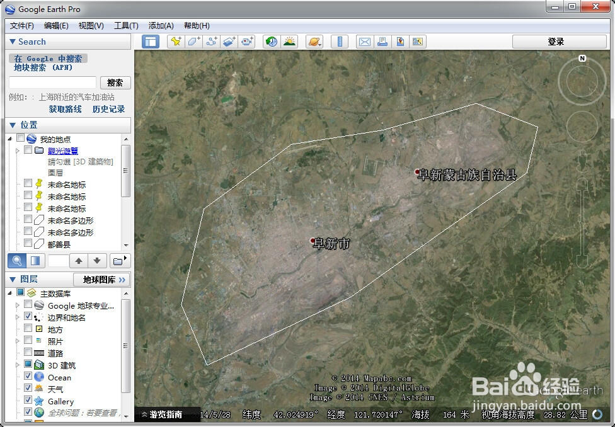Add a placemark with the pushpin icon
This screenshot has width=615, height=427.
(176, 42)
